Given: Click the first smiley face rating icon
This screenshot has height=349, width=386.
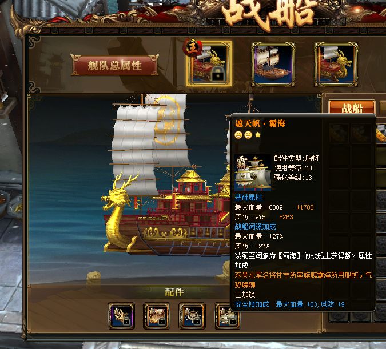Looking at the screenshot, I should [x=238, y=135].
